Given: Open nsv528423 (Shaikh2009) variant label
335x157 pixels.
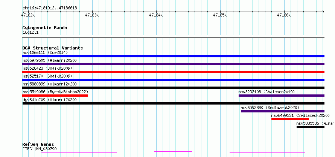Looking at the screenshot, I should click(x=47, y=68).
